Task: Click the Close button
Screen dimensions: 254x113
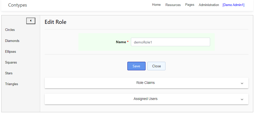Action: [x=156, y=66]
